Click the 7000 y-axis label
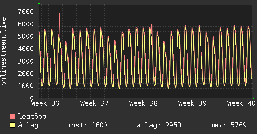 [x=26, y=12]
